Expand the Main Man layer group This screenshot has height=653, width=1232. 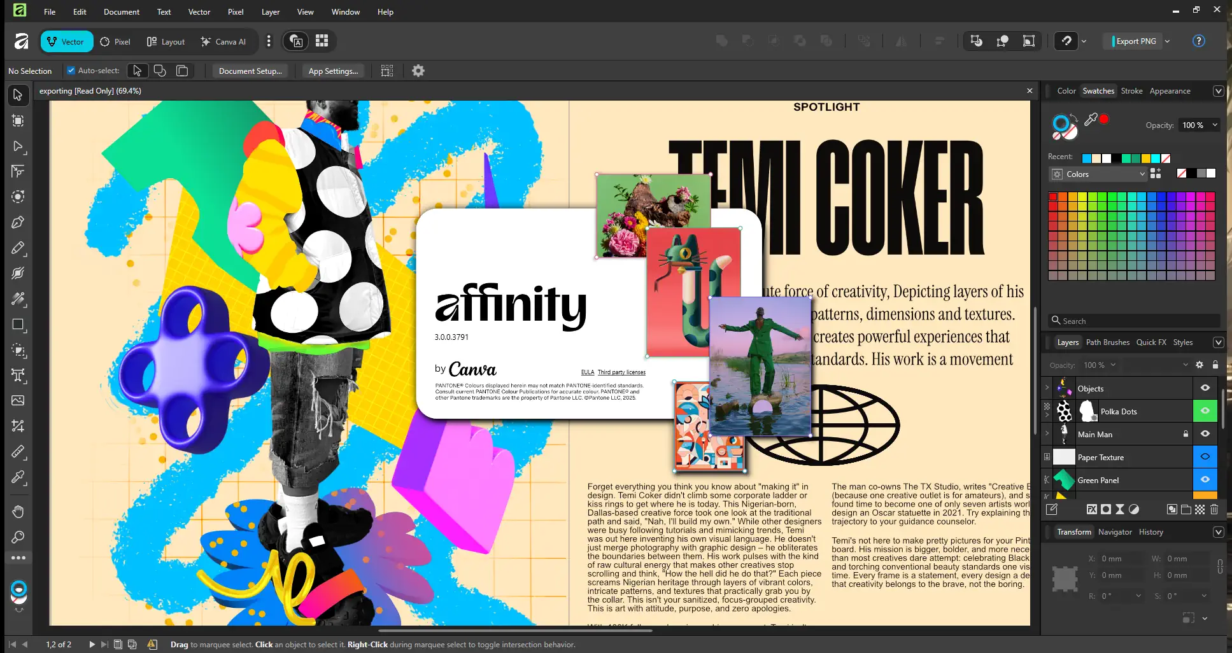[x=1047, y=433]
